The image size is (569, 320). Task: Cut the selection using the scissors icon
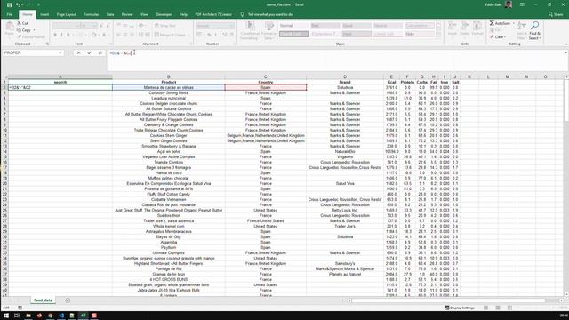click(x=20, y=23)
